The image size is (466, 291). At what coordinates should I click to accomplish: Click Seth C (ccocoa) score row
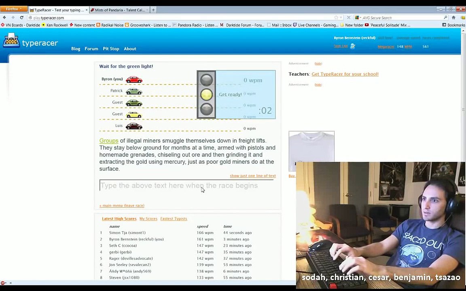click(176, 246)
